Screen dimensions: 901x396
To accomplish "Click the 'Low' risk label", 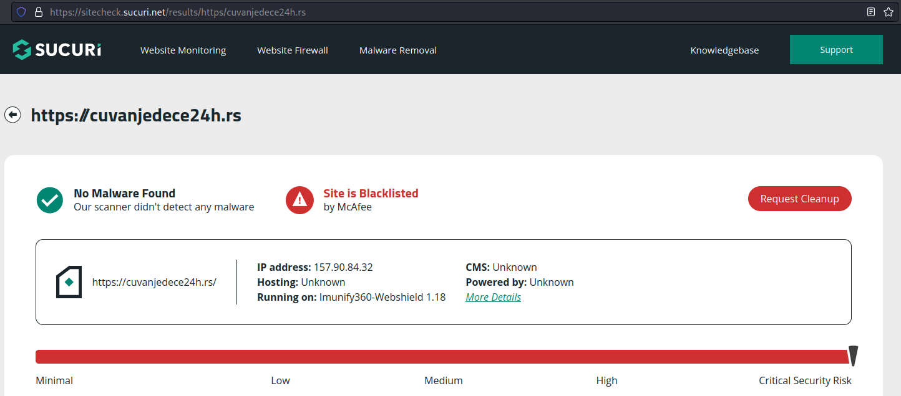I will point(280,380).
